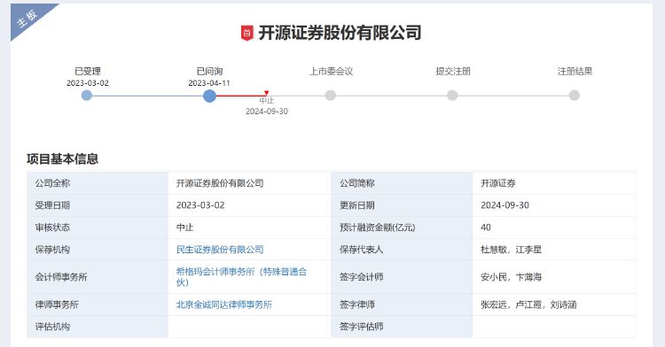The image size is (665, 347).
Task: Click the 保荐代表人 label cell
Action: click(402, 250)
